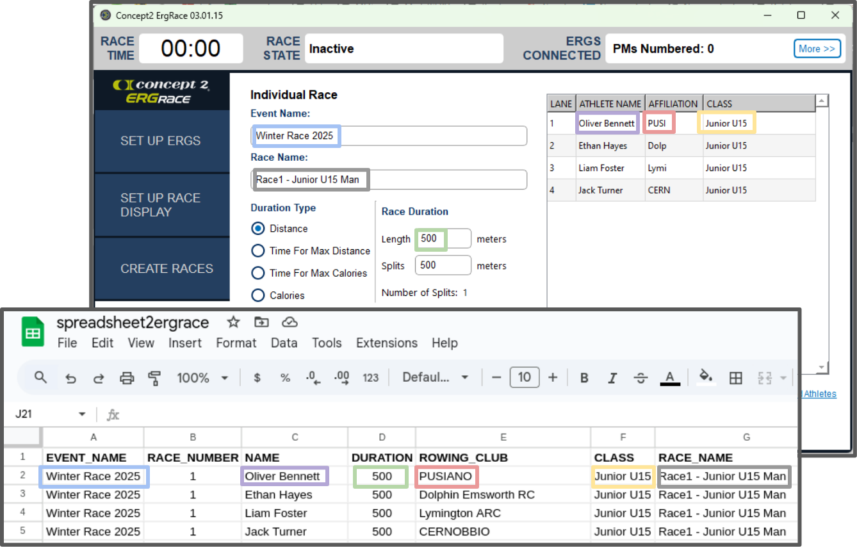Open the CREATE RACES sidebar button
This screenshot has height=547, width=857.
coord(162,268)
